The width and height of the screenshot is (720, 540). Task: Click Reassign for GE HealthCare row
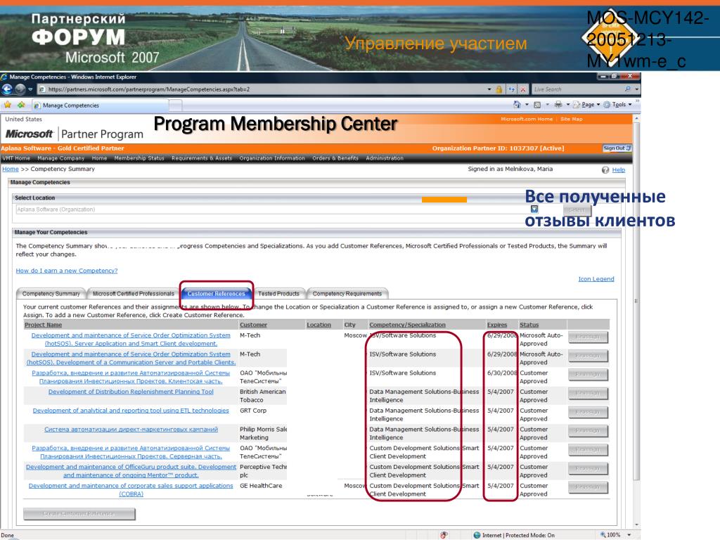click(588, 487)
